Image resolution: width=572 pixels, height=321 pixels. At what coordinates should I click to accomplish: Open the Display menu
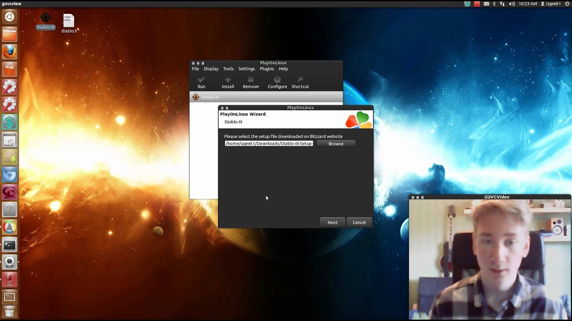[x=211, y=69]
